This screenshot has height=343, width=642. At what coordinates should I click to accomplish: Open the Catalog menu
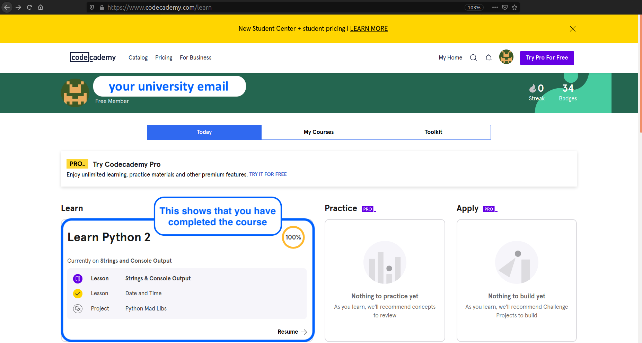coord(138,57)
